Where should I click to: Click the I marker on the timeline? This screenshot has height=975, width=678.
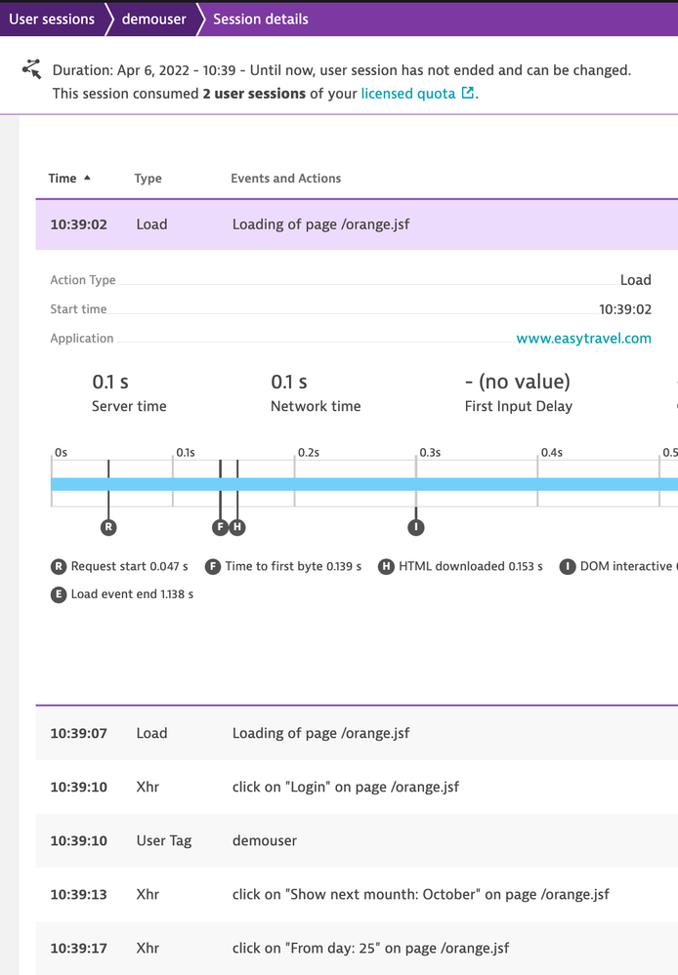coord(416,527)
